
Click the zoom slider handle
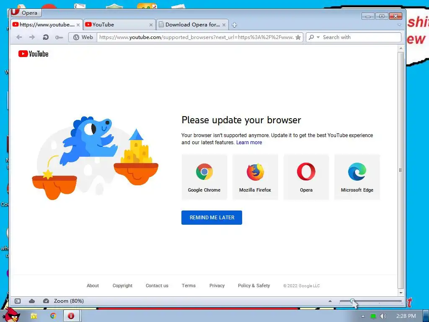pyautogui.click(x=353, y=301)
